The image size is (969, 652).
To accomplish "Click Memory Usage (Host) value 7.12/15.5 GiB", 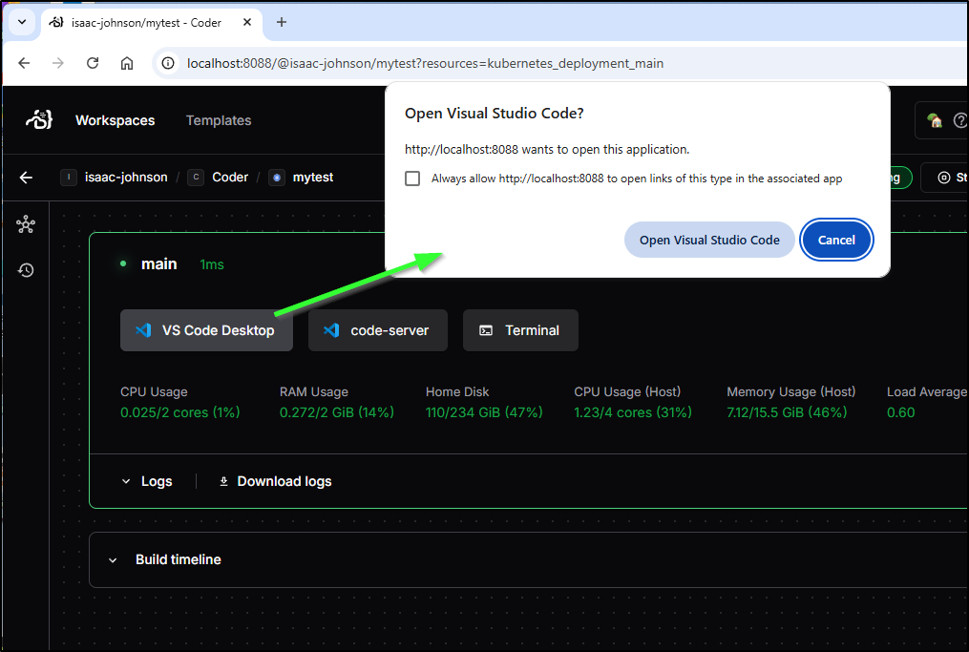I will (x=787, y=412).
